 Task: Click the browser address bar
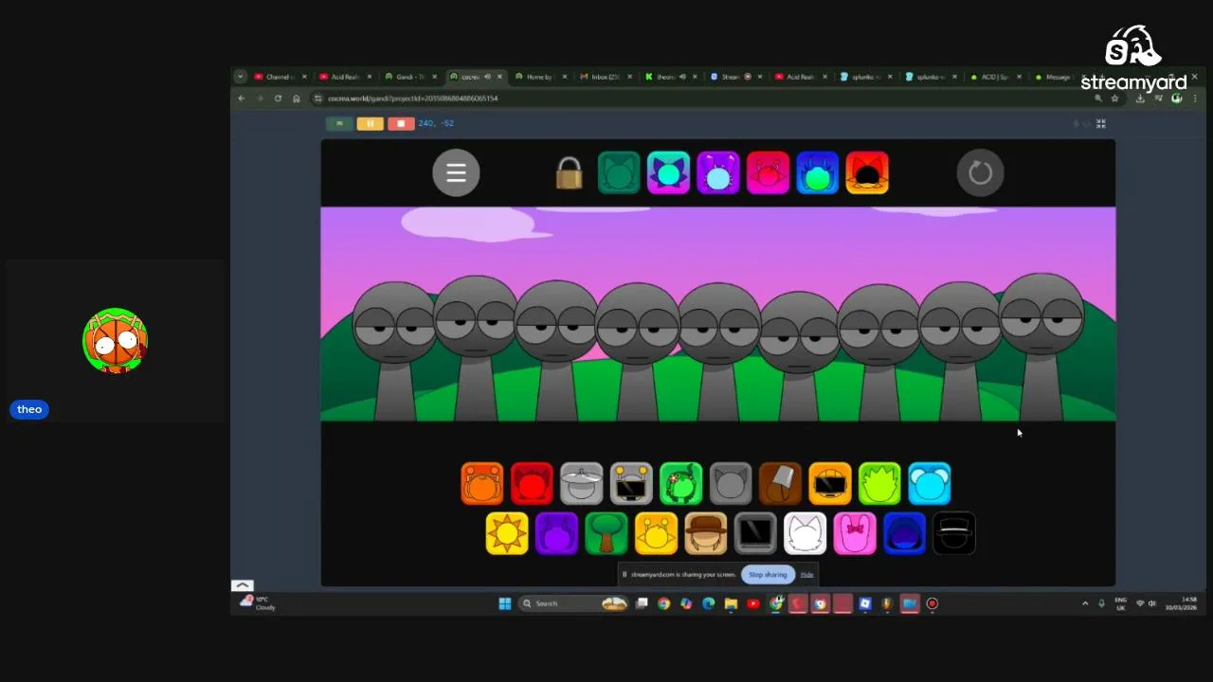[701, 98]
